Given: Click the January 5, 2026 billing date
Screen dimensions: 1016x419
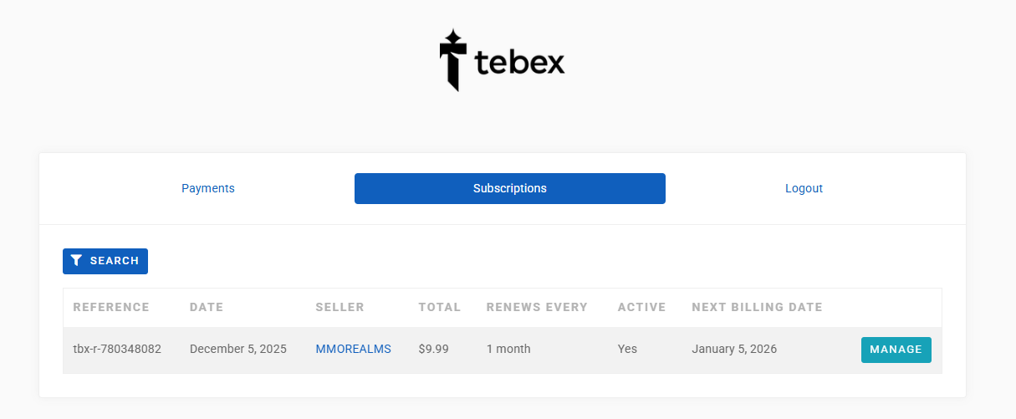Looking at the screenshot, I should 734,349.
